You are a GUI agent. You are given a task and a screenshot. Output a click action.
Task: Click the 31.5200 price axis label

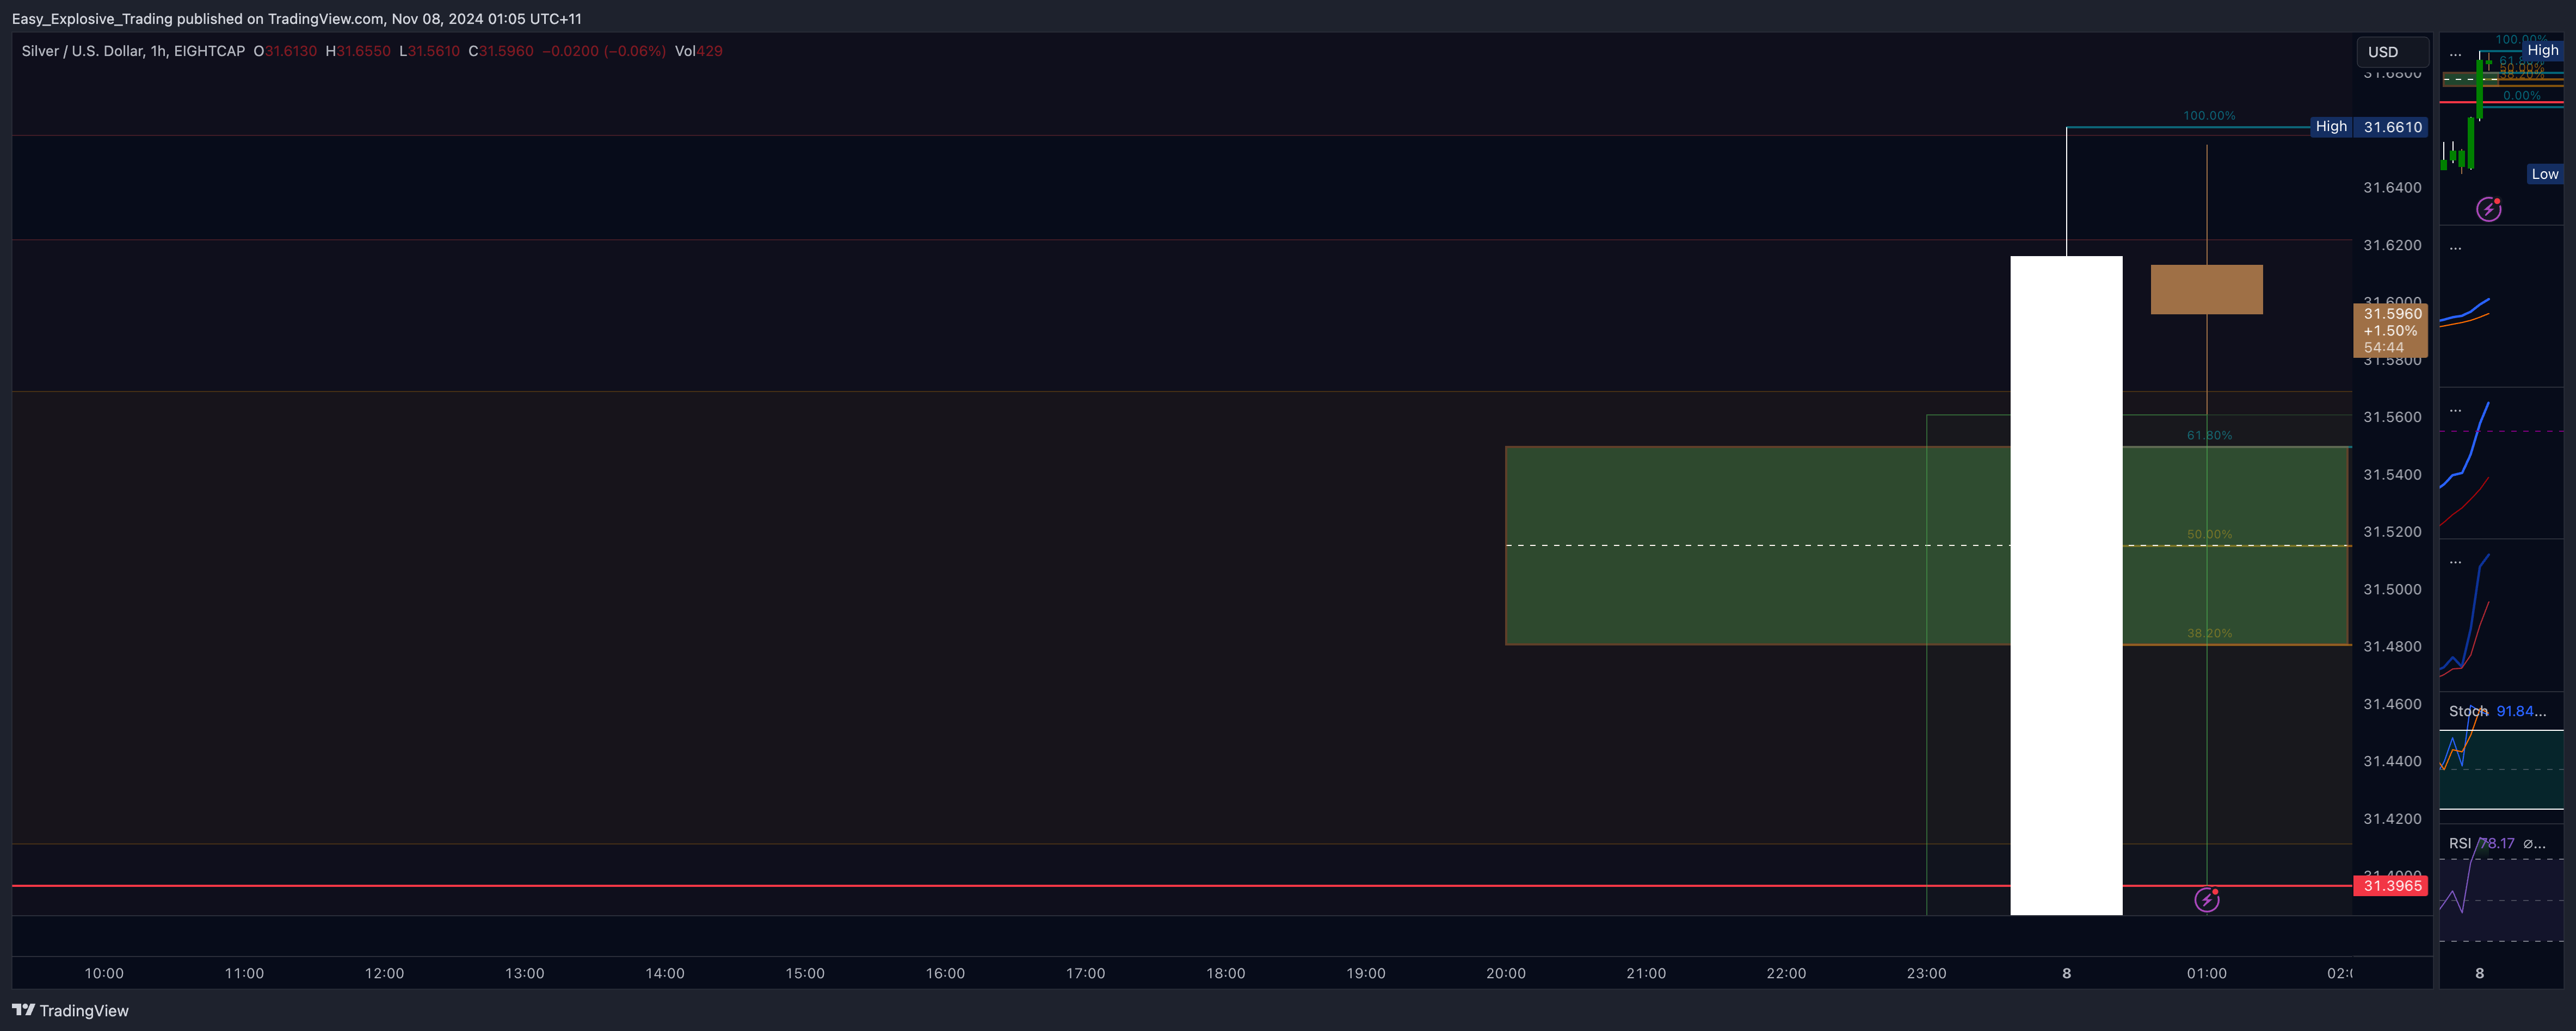2392,532
